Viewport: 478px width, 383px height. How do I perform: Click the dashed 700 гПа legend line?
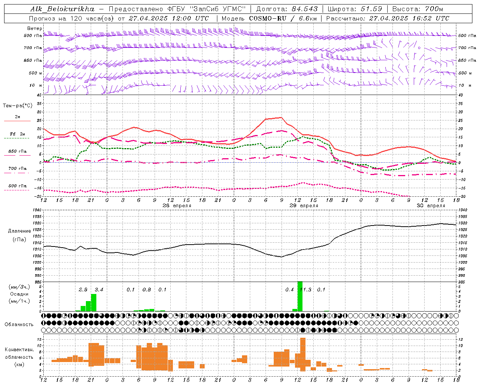pyautogui.click(x=17, y=173)
